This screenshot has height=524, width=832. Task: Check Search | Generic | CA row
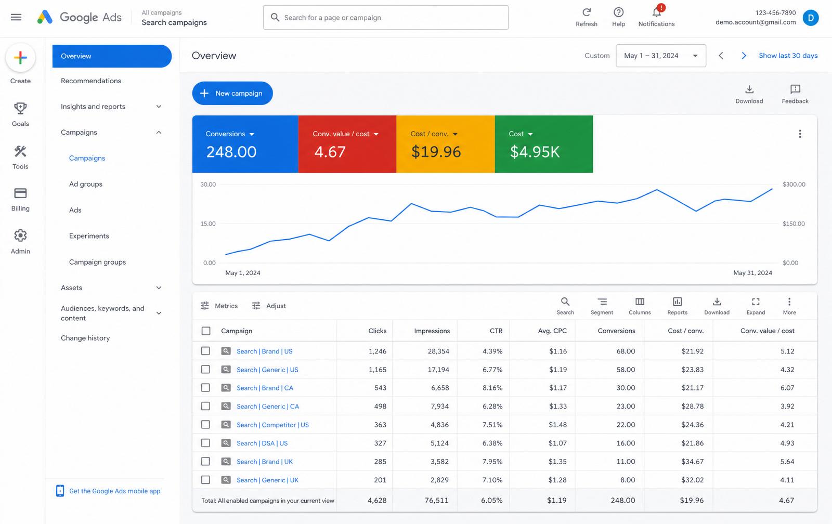pos(206,407)
